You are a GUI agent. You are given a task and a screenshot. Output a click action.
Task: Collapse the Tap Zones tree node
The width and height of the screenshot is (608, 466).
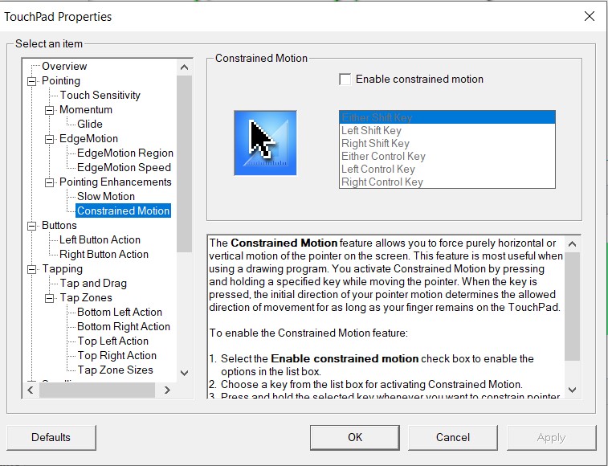[50, 298]
